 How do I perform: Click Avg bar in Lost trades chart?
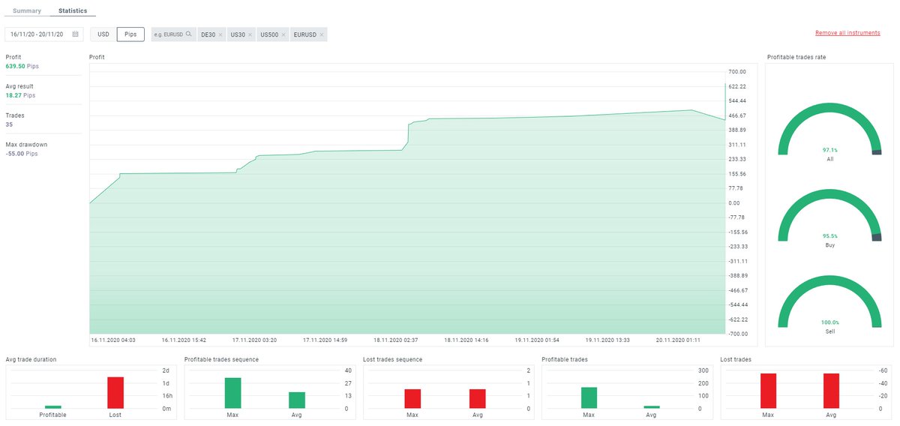pyautogui.click(x=830, y=391)
